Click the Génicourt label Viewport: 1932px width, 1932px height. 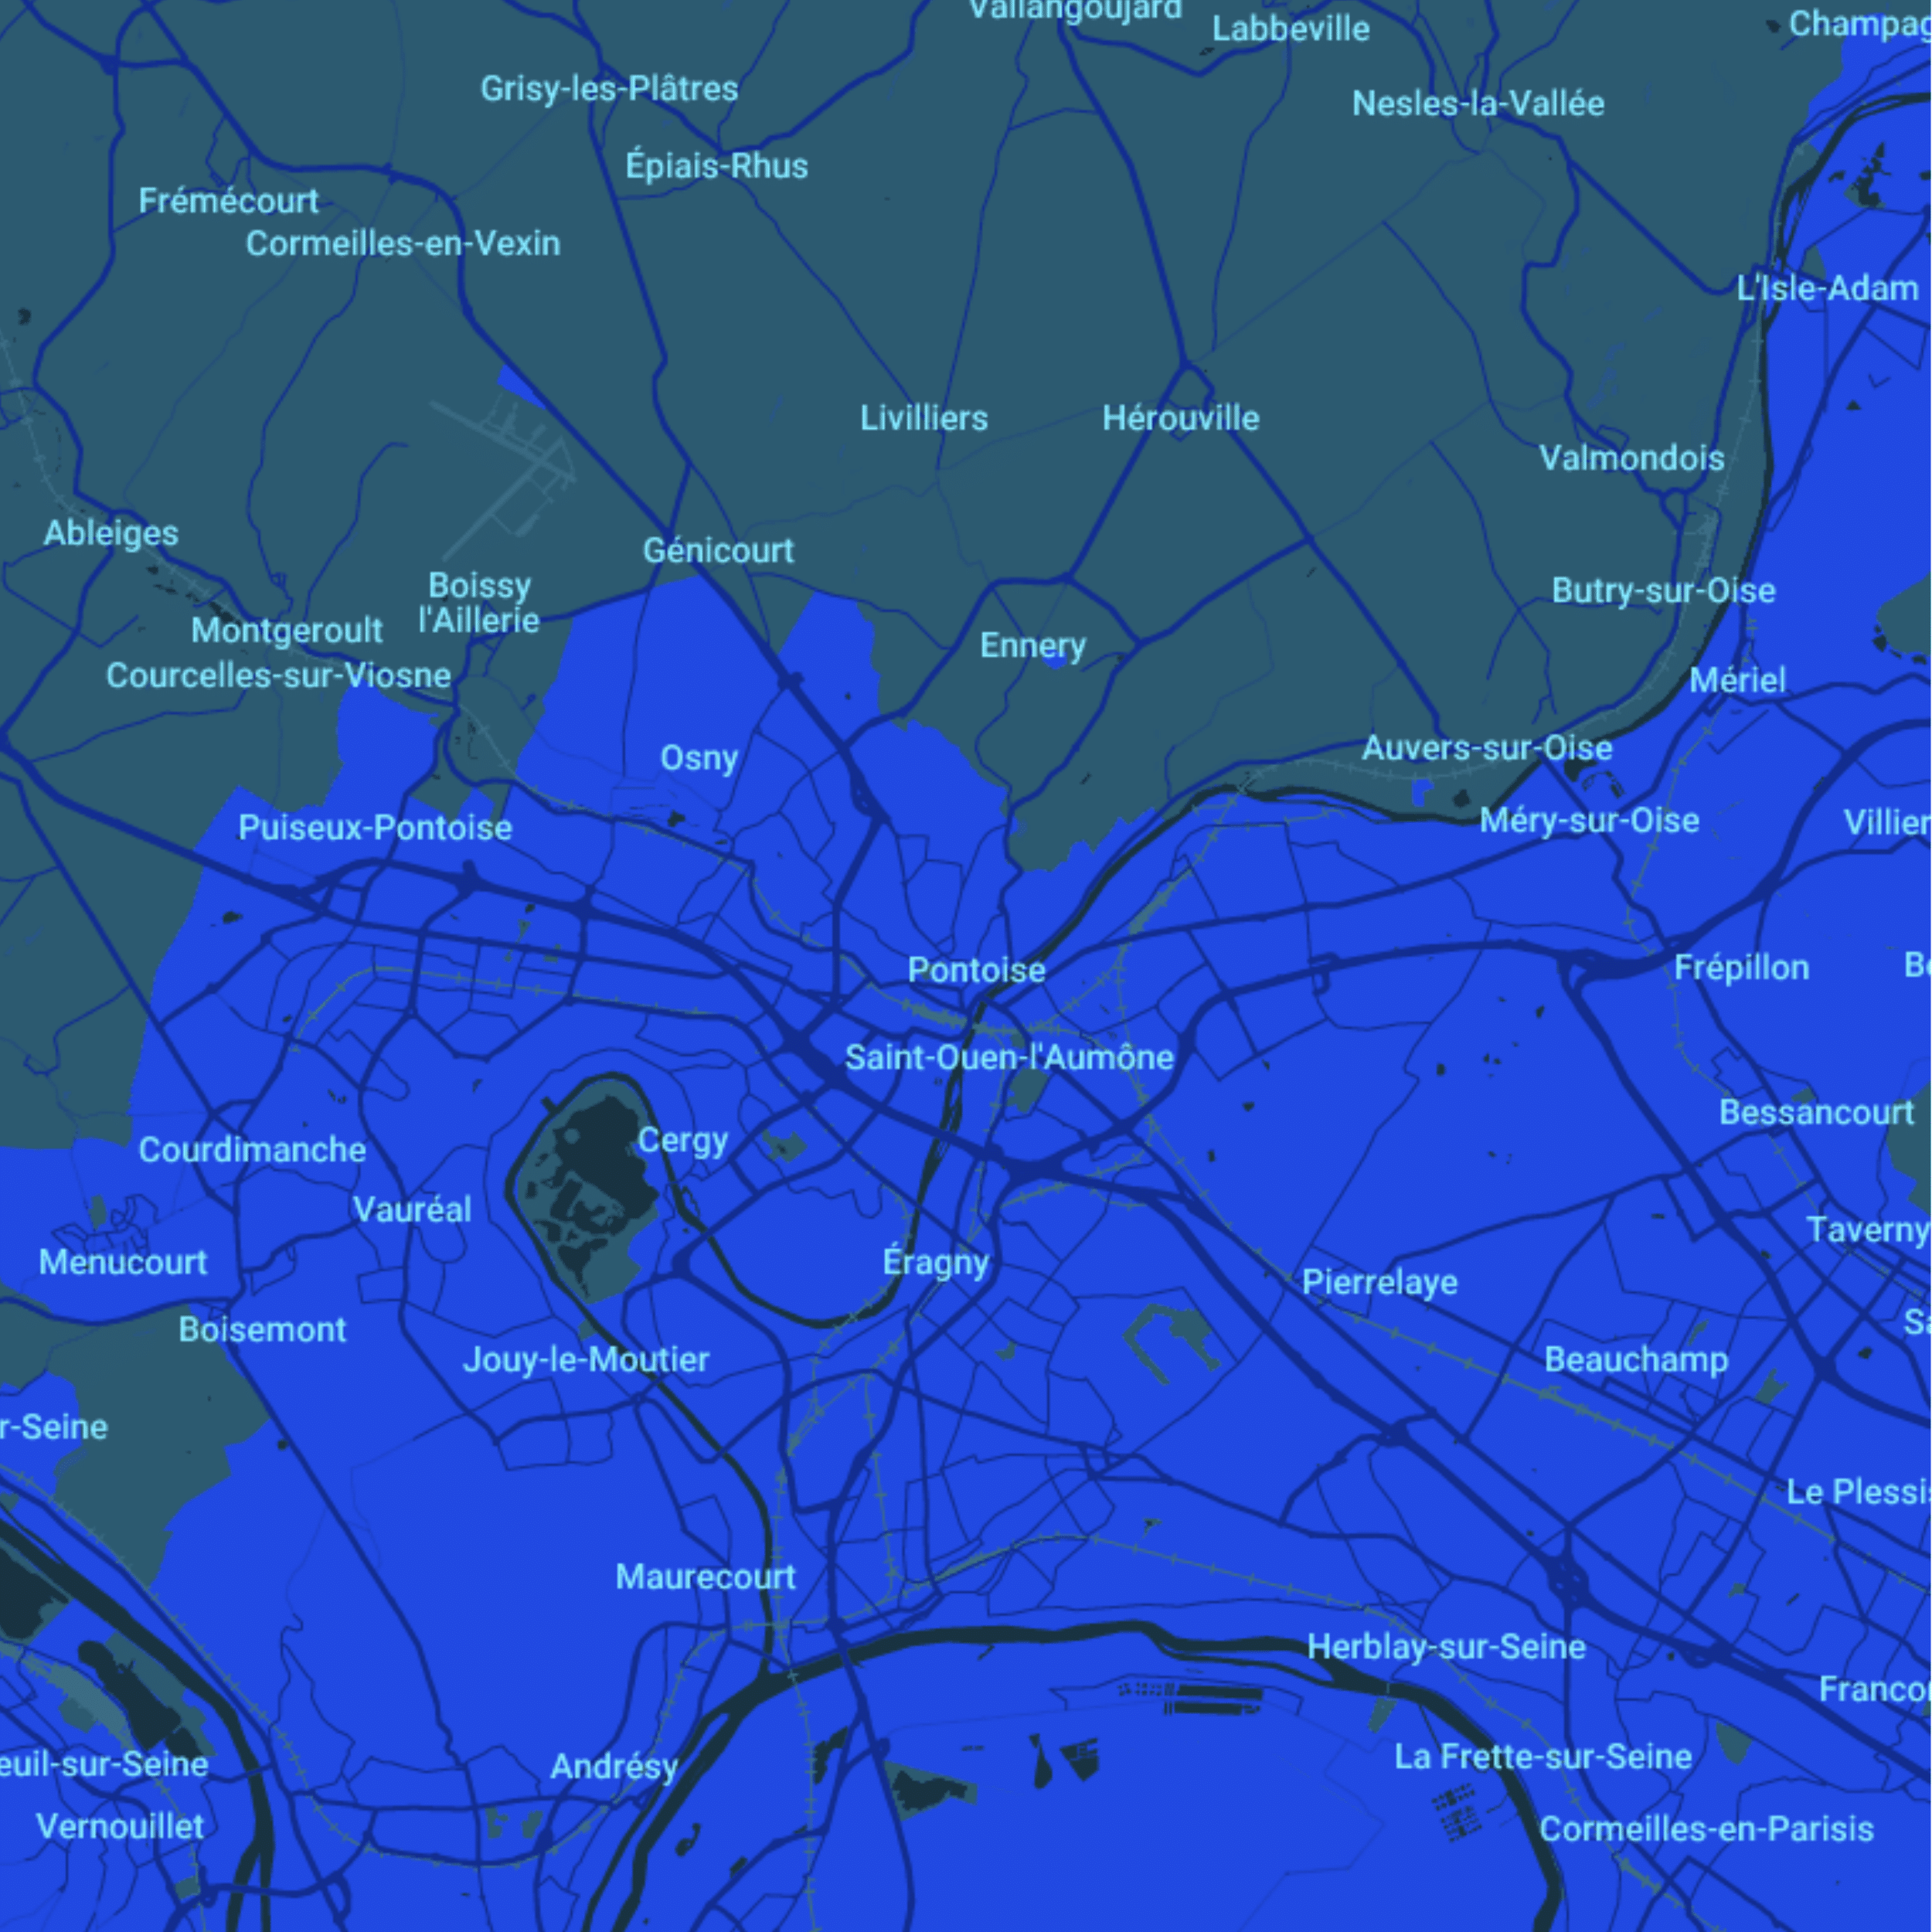(718, 550)
